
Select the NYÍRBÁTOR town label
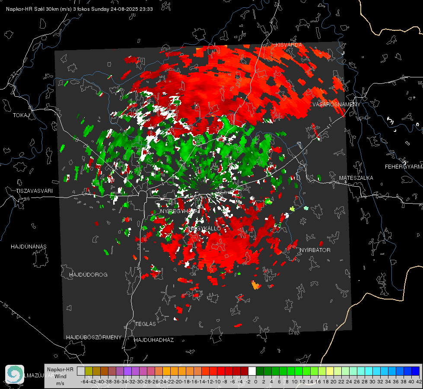315,250
